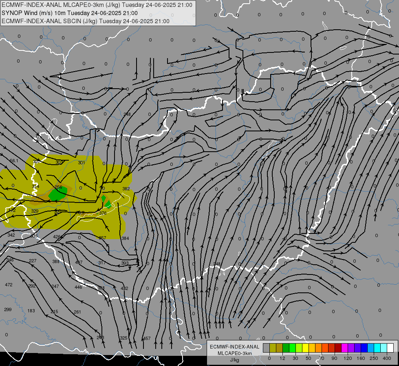Click legend tick label 250

point(374,358)
